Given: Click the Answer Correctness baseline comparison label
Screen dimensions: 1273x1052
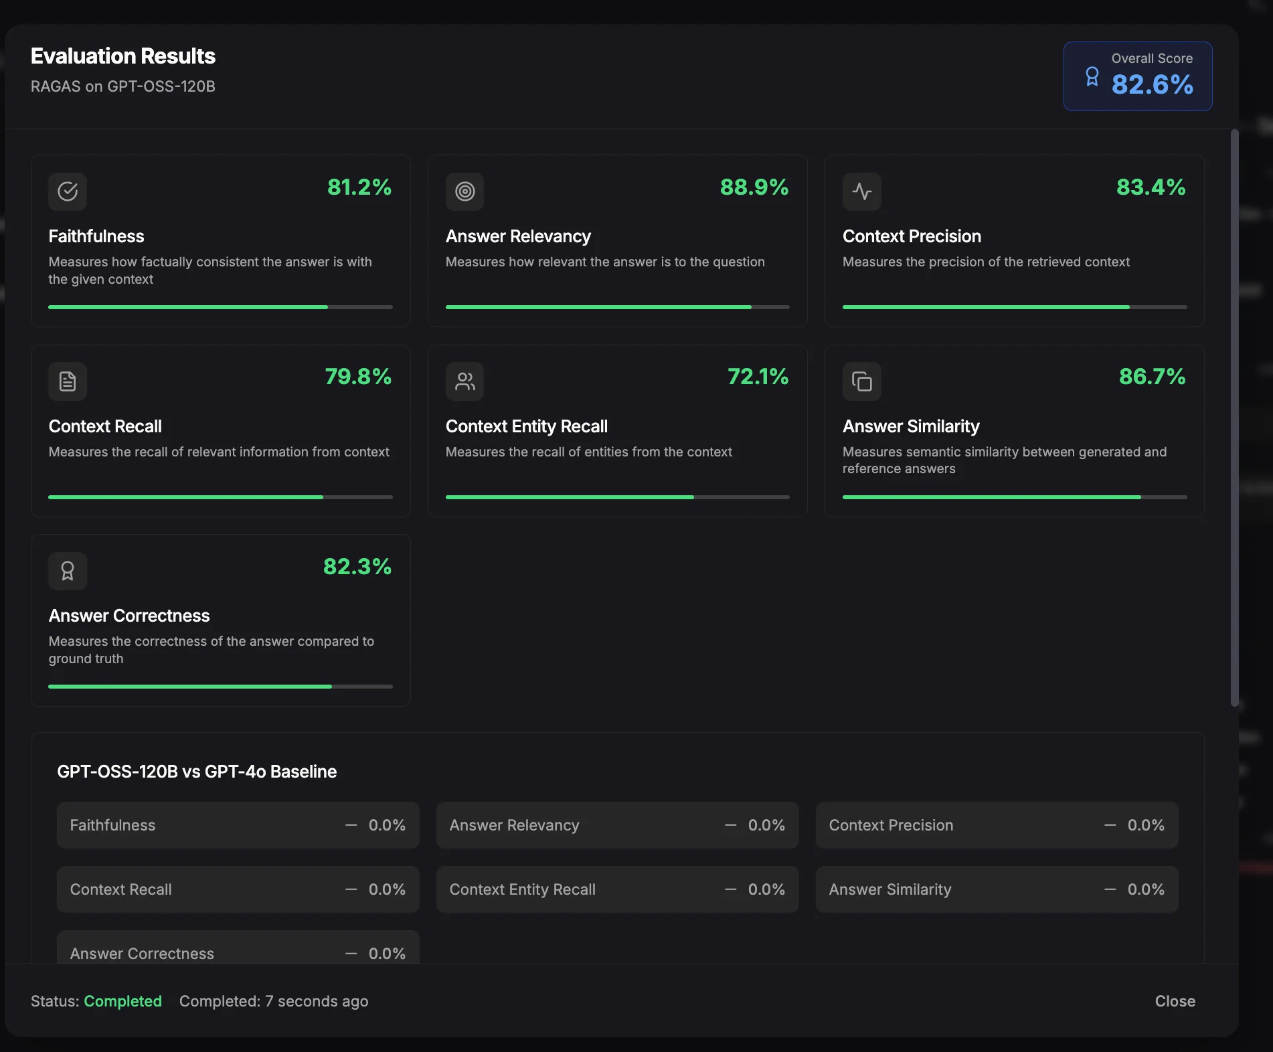Looking at the screenshot, I should pyautogui.click(x=142, y=954).
